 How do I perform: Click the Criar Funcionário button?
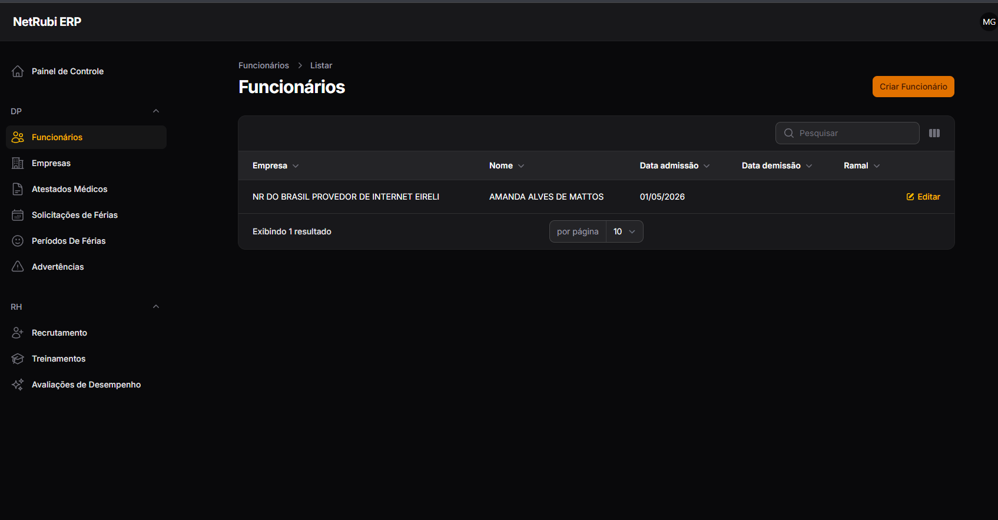pos(913,87)
